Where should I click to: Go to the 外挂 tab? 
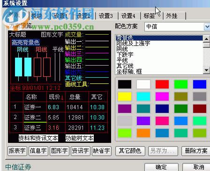(x=174, y=16)
